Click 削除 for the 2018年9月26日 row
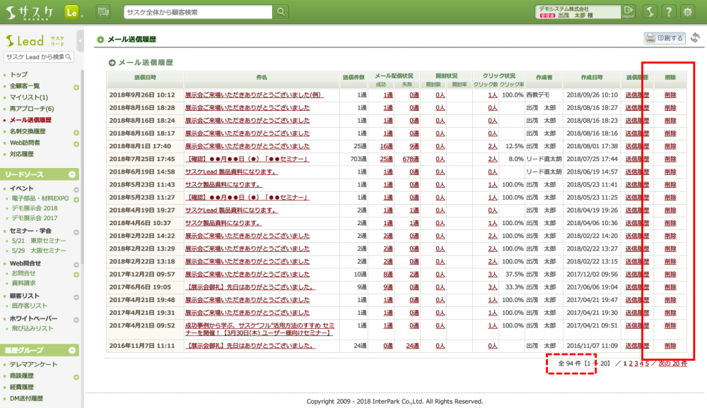707x408 pixels. click(x=670, y=95)
